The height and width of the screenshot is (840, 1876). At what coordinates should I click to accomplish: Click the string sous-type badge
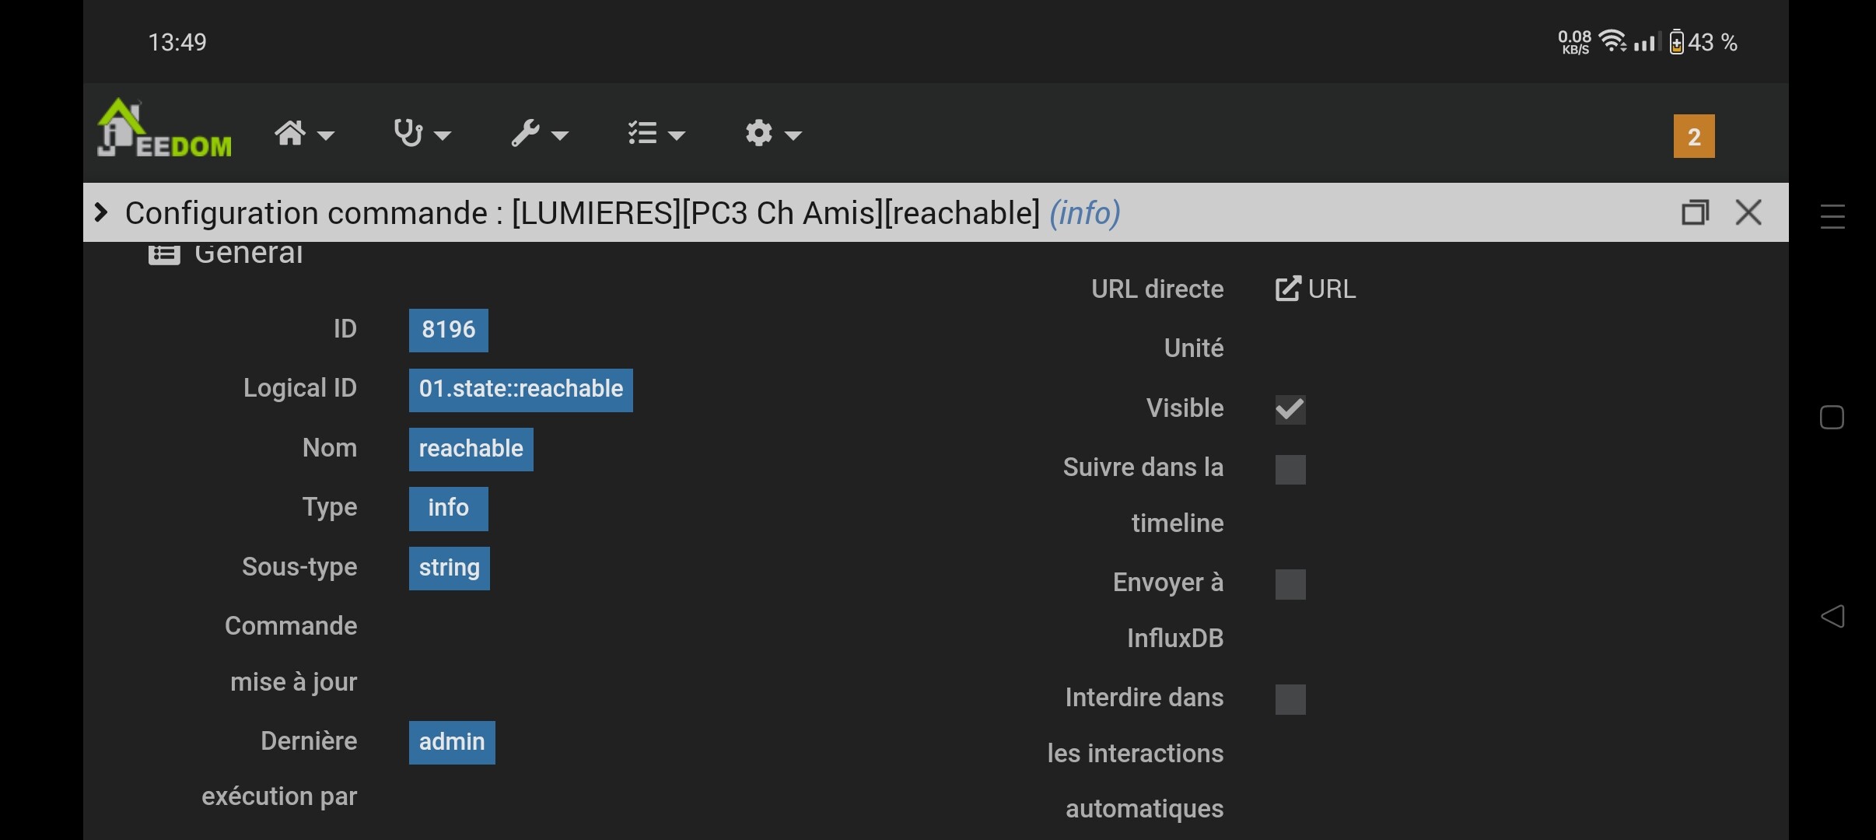449,568
